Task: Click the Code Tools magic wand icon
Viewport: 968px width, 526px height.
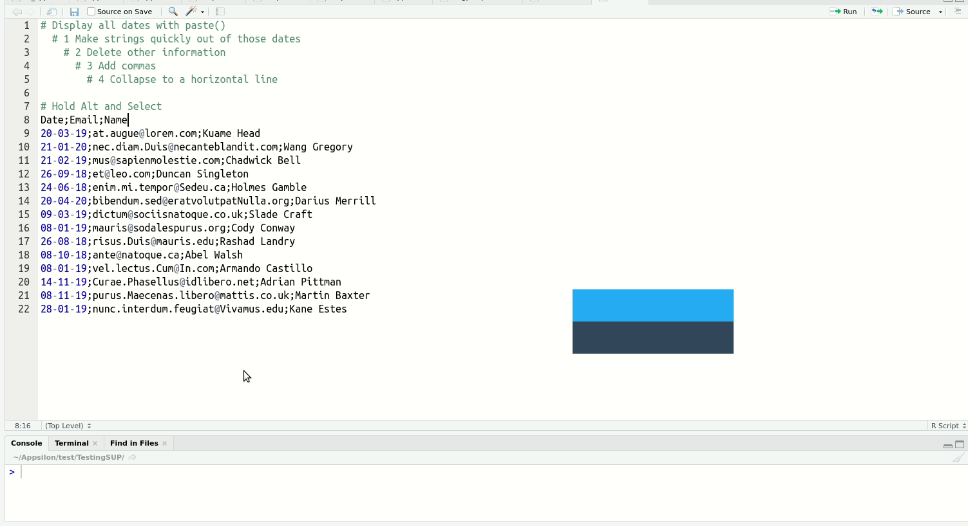Action: point(191,12)
